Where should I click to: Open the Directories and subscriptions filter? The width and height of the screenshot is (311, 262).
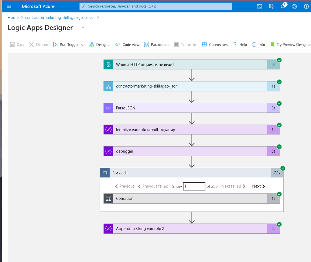click(271, 6)
